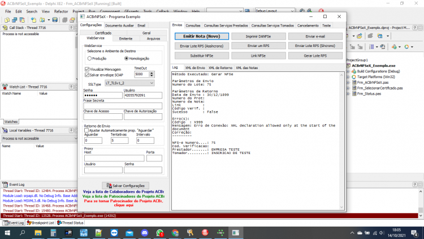The height and width of the screenshot is (239, 424).
Task: Toggle the Salvar envelope SOAP checkbox
Action: point(87,75)
